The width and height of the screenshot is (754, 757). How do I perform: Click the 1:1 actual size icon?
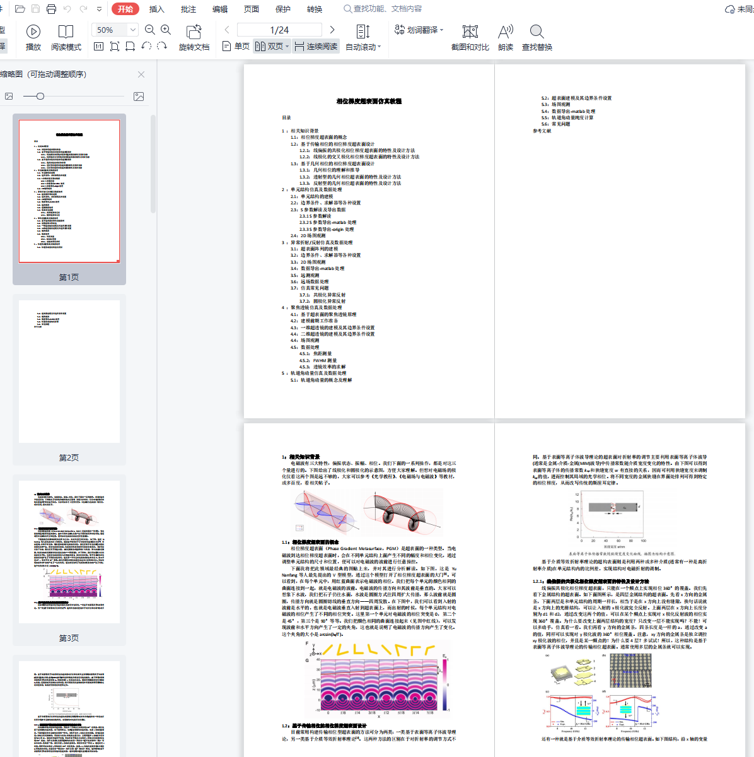[x=98, y=46]
